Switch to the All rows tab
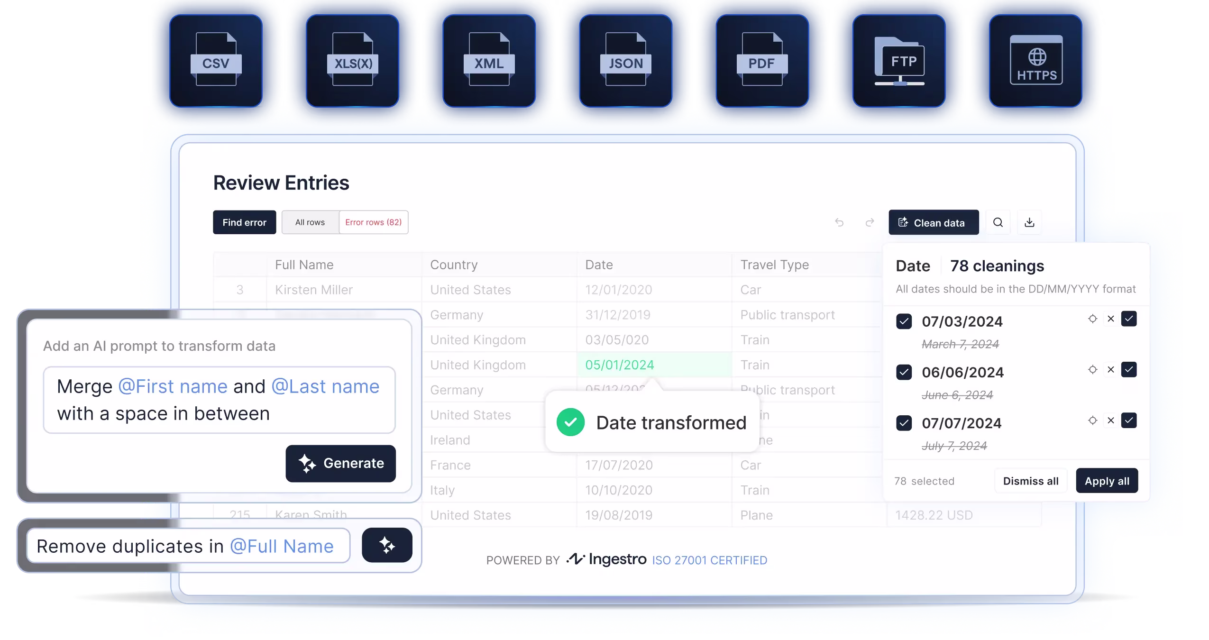1209x640 pixels. pos(310,222)
